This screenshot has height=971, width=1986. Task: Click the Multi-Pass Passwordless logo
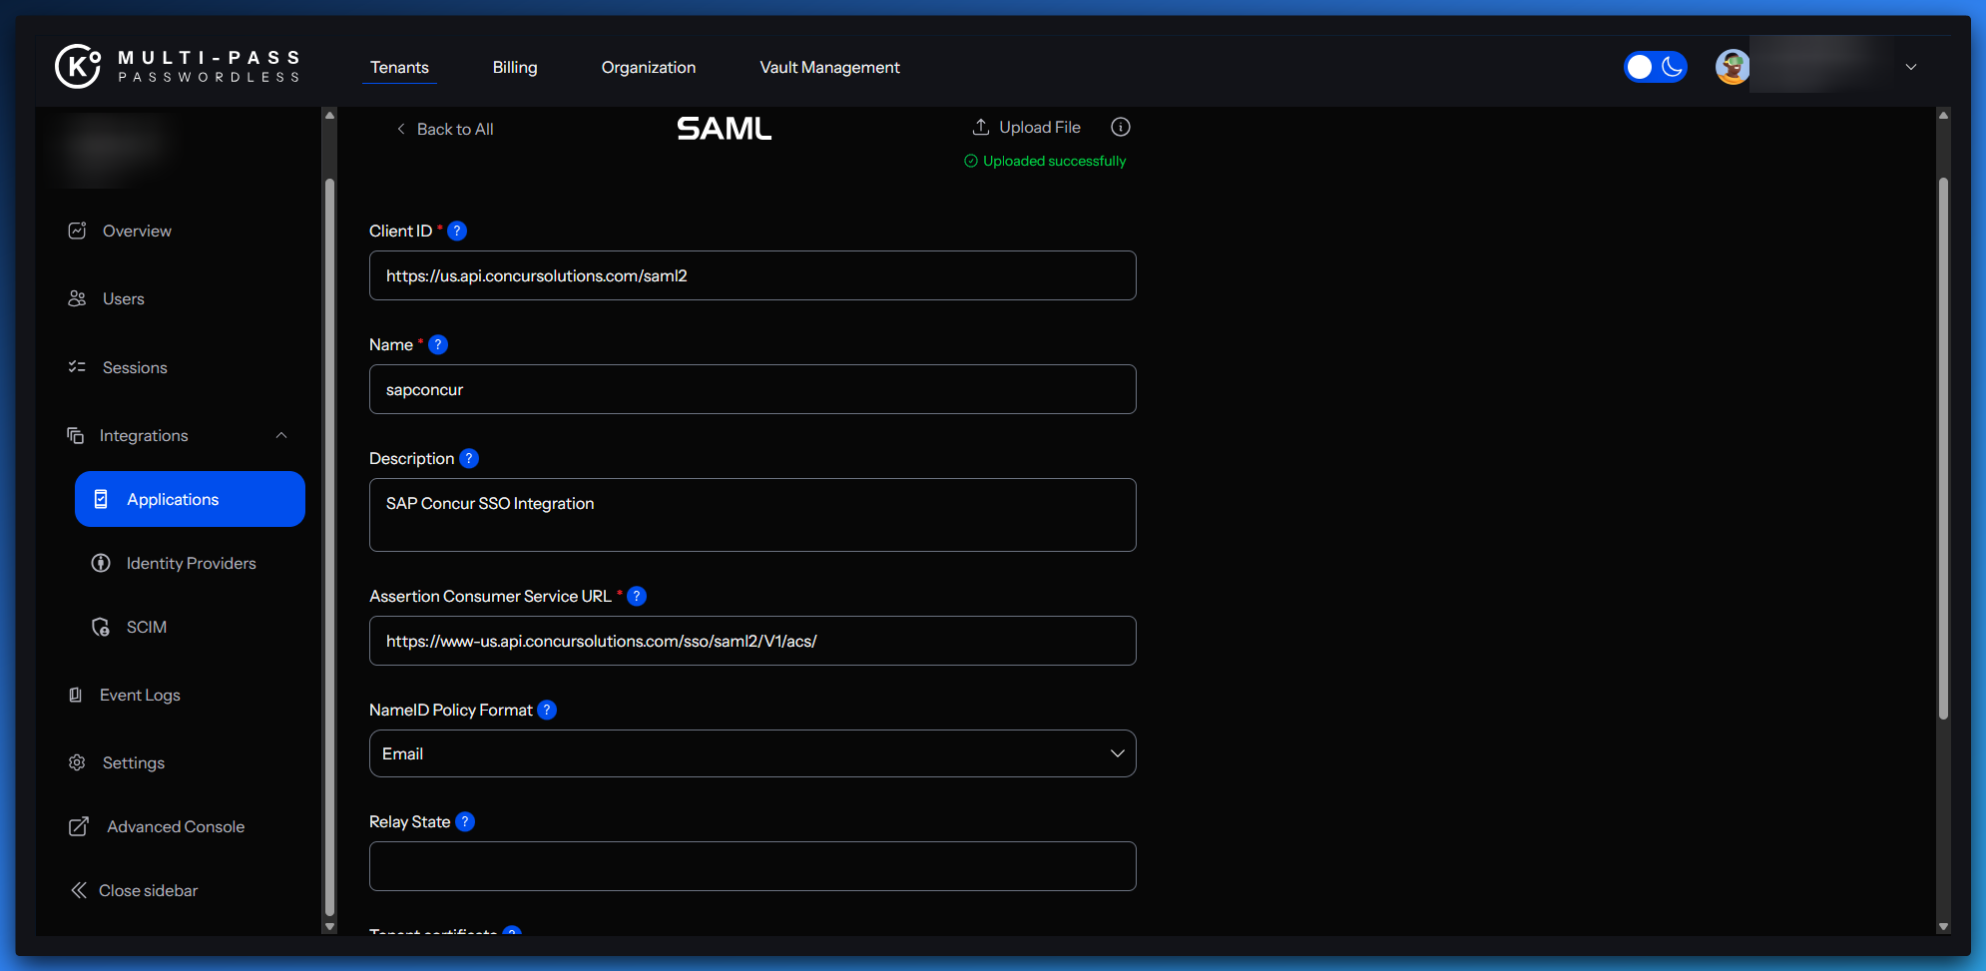tap(178, 67)
